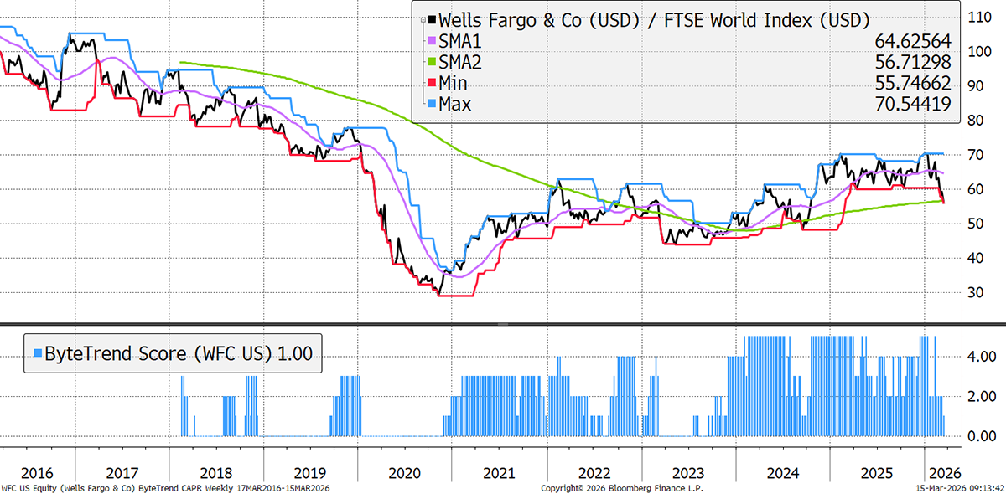This screenshot has width=1006, height=494.
Task: Select the Min legend entry
Action: pyautogui.click(x=453, y=84)
